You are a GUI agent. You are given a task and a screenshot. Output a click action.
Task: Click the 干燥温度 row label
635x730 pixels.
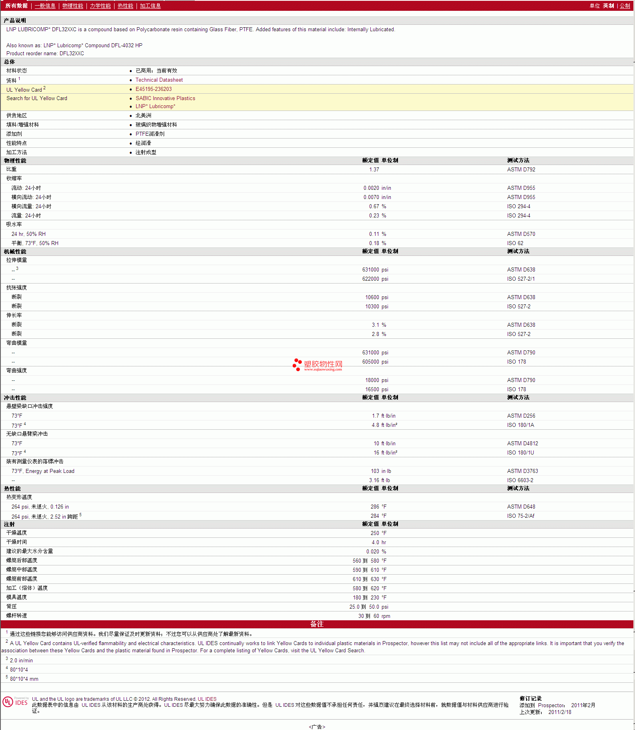point(16,533)
